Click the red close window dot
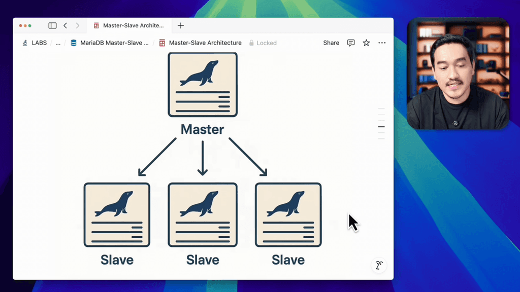This screenshot has width=520, height=292. click(20, 25)
